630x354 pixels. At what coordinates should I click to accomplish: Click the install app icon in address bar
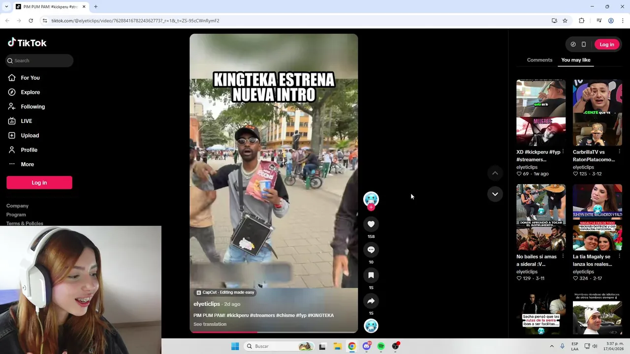pyautogui.click(x=554, y=21)
